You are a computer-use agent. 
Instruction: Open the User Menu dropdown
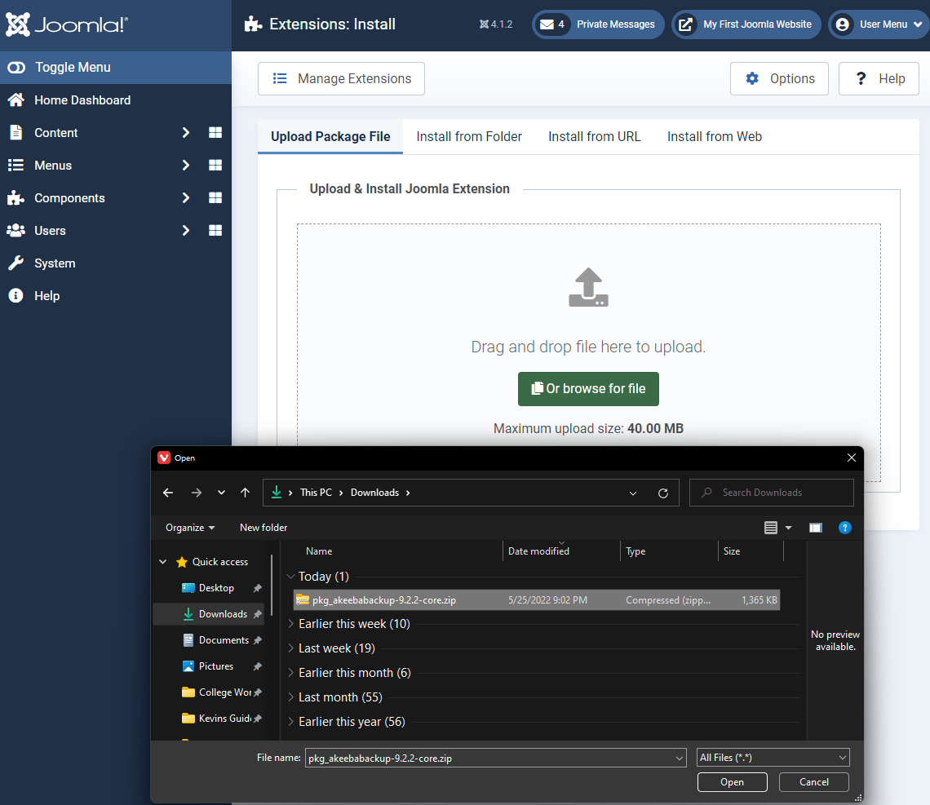879,24
